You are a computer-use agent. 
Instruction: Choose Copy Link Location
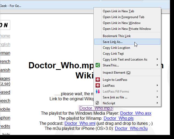(x=127, y=48)
